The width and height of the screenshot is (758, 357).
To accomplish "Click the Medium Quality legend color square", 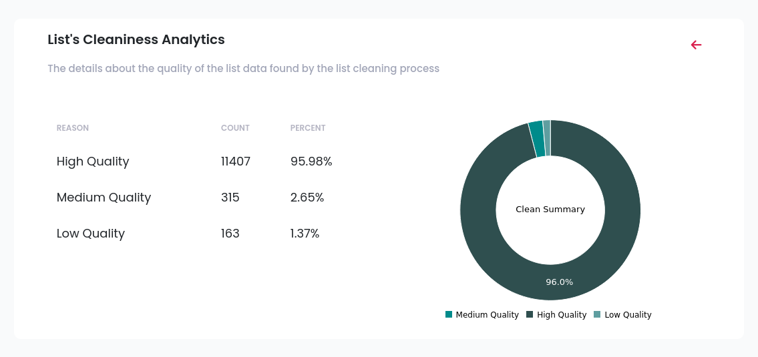I will 449,314.
